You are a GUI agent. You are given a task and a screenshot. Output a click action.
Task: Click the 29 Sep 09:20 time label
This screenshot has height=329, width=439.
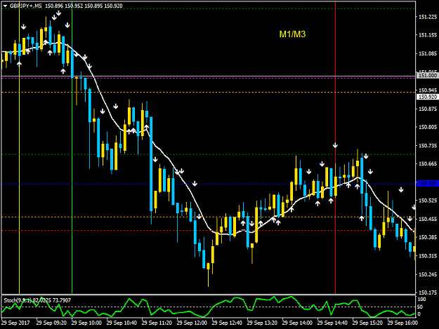coord(51,323)
